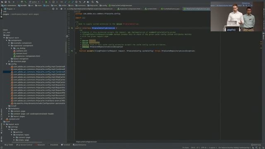Select the conf folder
This screenshot has height=149, width=265.
7,122
